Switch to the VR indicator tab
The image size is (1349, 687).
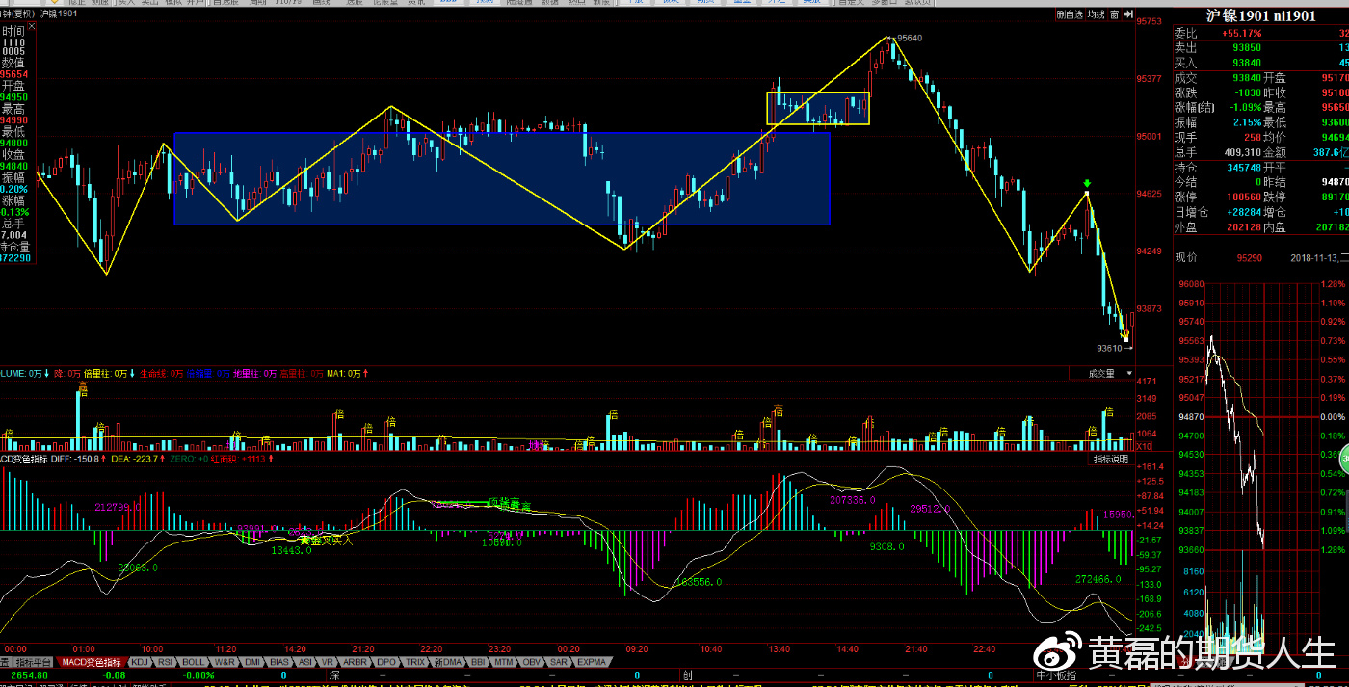point(328,662)
